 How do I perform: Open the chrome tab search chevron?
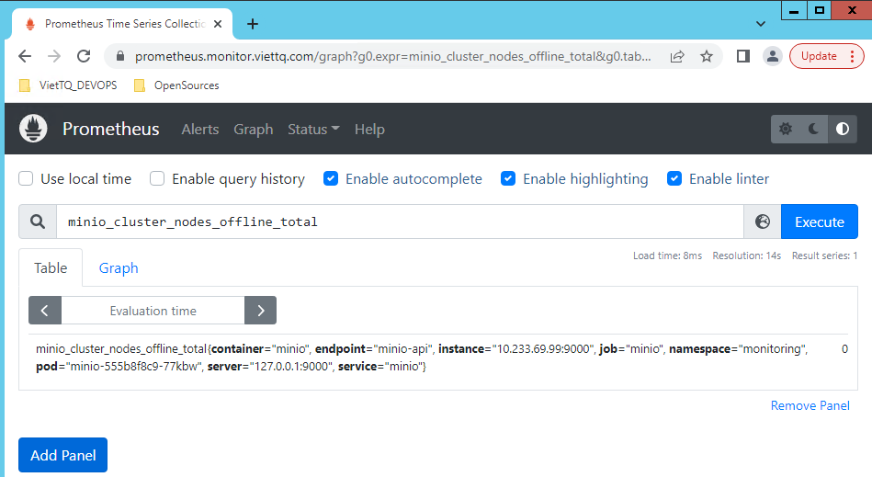coord(761,23)
